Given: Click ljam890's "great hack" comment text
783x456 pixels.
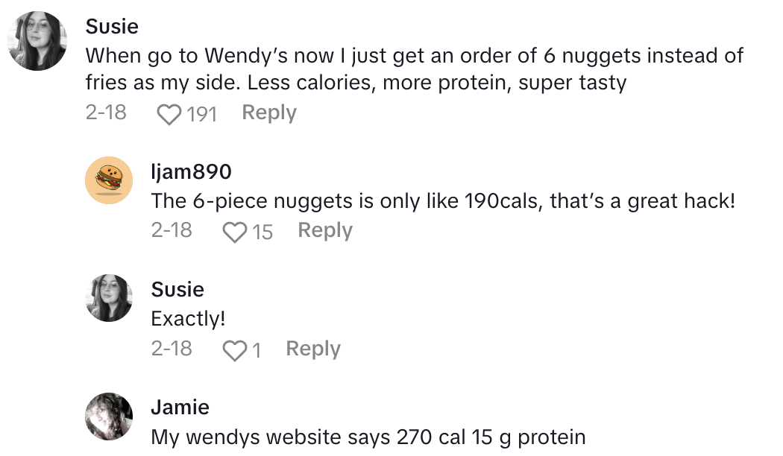Looking at the screenshot, I should tap(443, 201).
